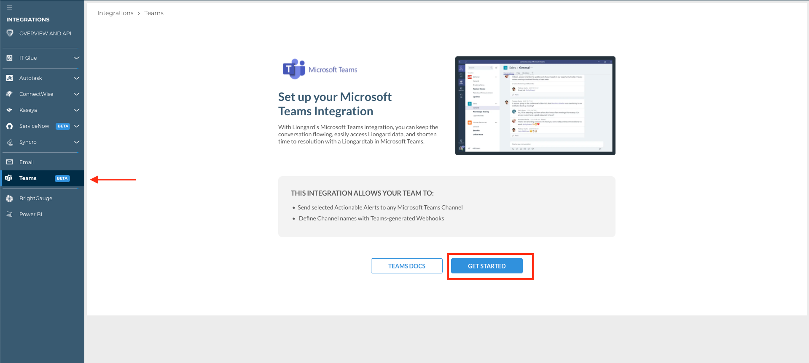Expand the Kaseya section chevron

pos(76,110)
